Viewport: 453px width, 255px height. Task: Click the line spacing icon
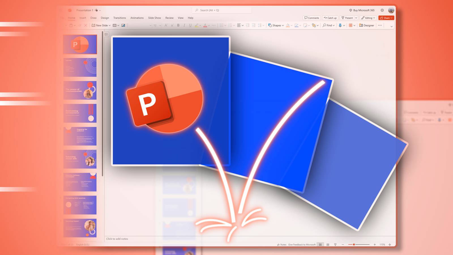[x=260, y=25]
